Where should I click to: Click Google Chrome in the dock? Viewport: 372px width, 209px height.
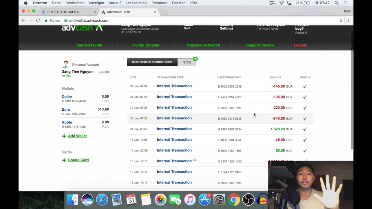[234, 199]
